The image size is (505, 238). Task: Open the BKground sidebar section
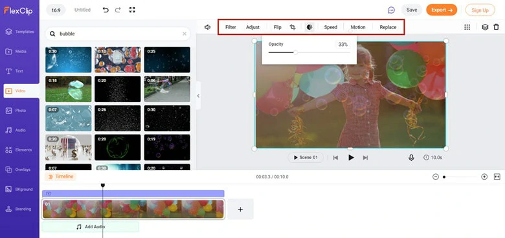(19, 189)
